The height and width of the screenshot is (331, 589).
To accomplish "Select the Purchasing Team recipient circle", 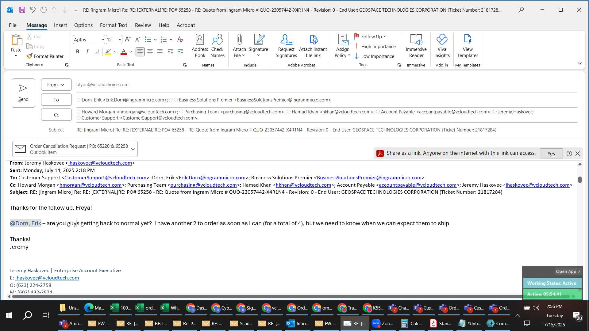I will coord(181,112).
